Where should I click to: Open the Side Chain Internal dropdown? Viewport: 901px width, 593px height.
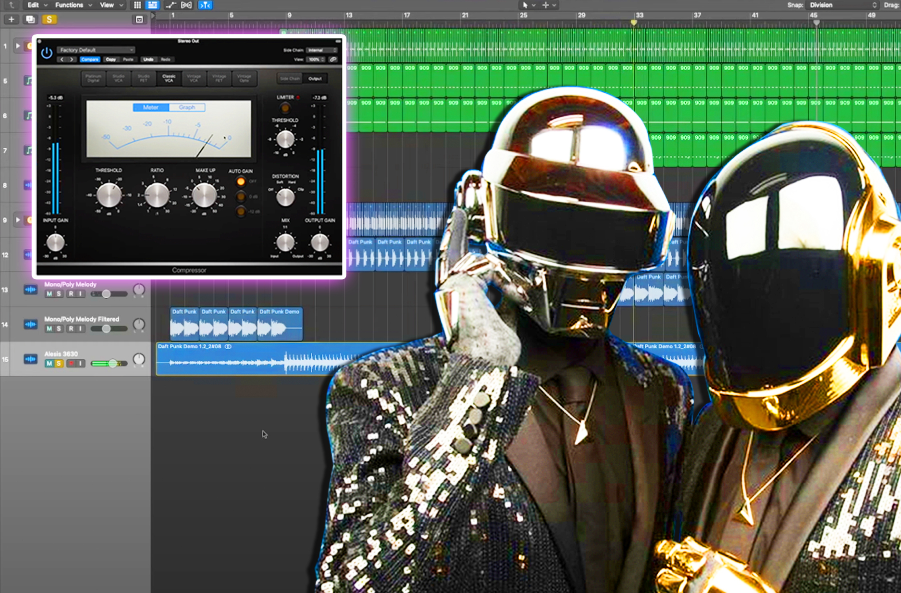pos(322,50)
